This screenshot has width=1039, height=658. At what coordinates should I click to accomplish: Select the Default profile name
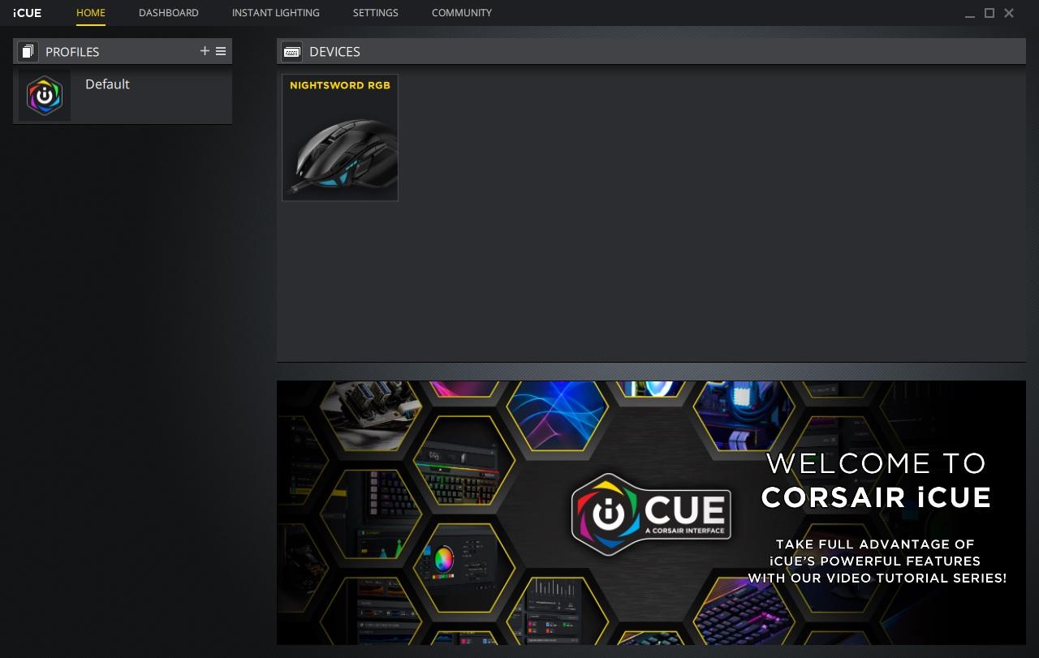click(x=107, y=84)
